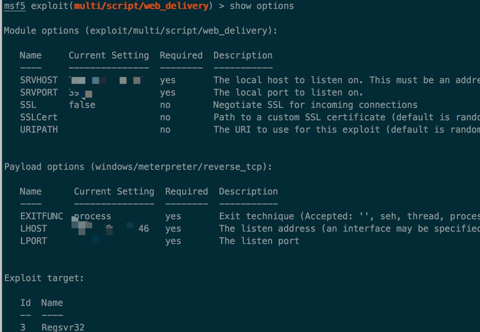The height and width of the screenshot is (332, 480).
Task: Click the second table's Required column header
Action: pos(187,191)
